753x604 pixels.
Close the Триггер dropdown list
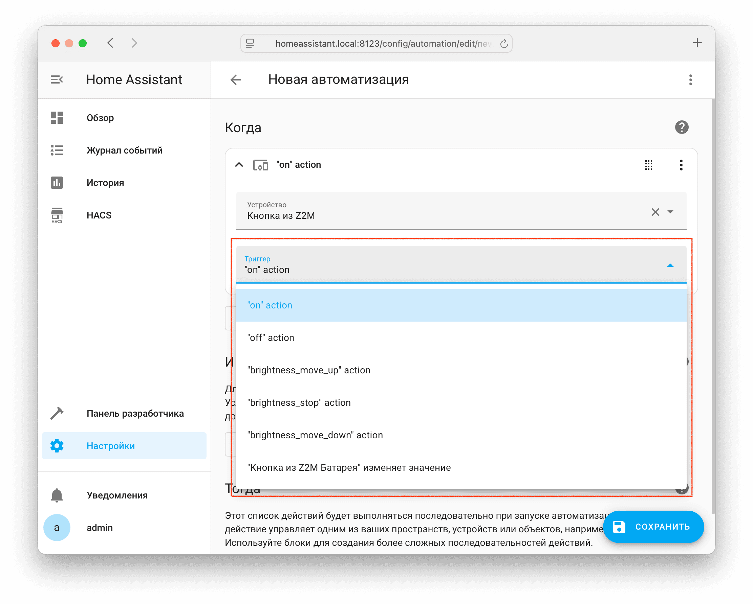click(x=670, y=265)
